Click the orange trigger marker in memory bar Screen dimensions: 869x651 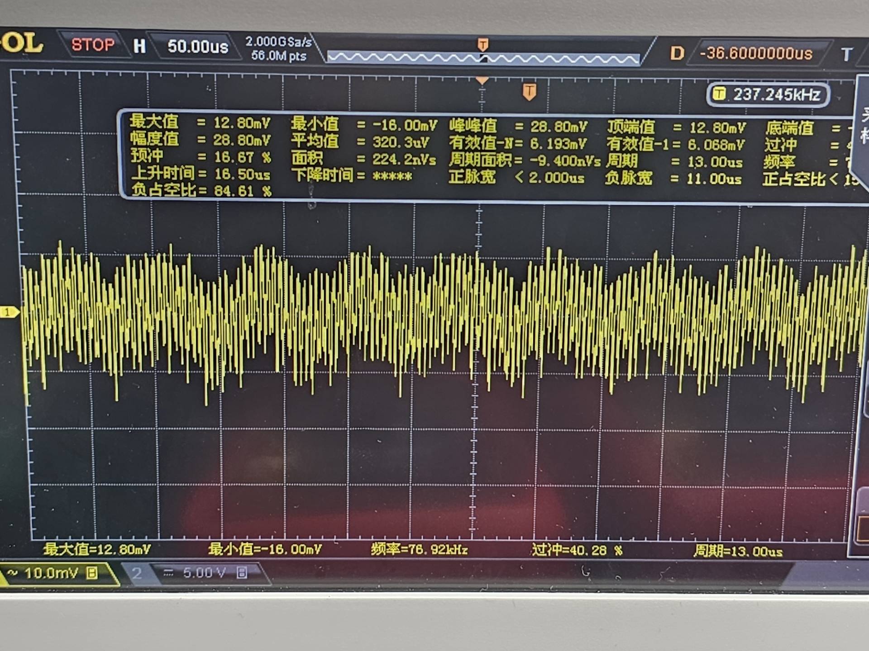pyautogui.click(x=483, y=45)
